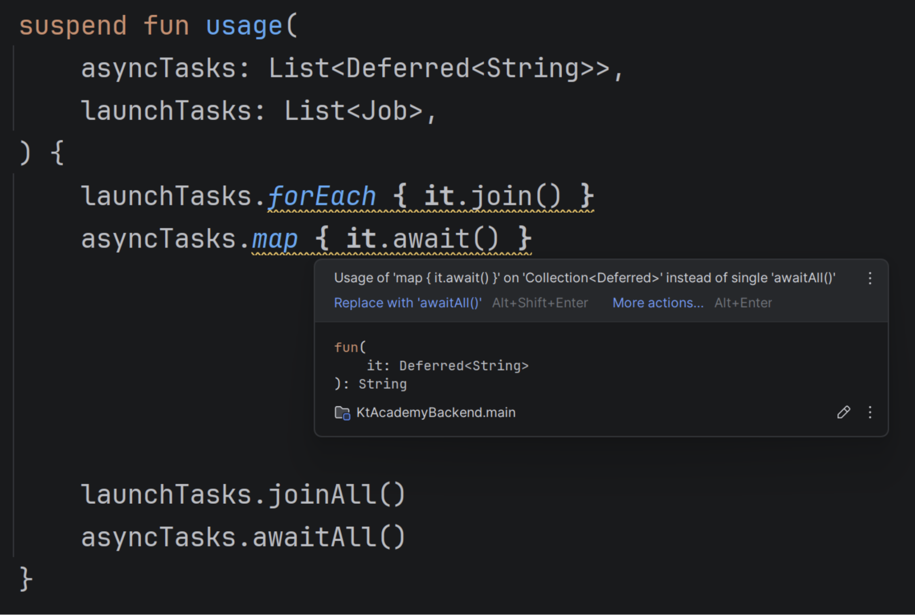Image resolution: width=915 pixels, height=615 pixels.
Task: Open 'More actions...' link
Action: 658,303
